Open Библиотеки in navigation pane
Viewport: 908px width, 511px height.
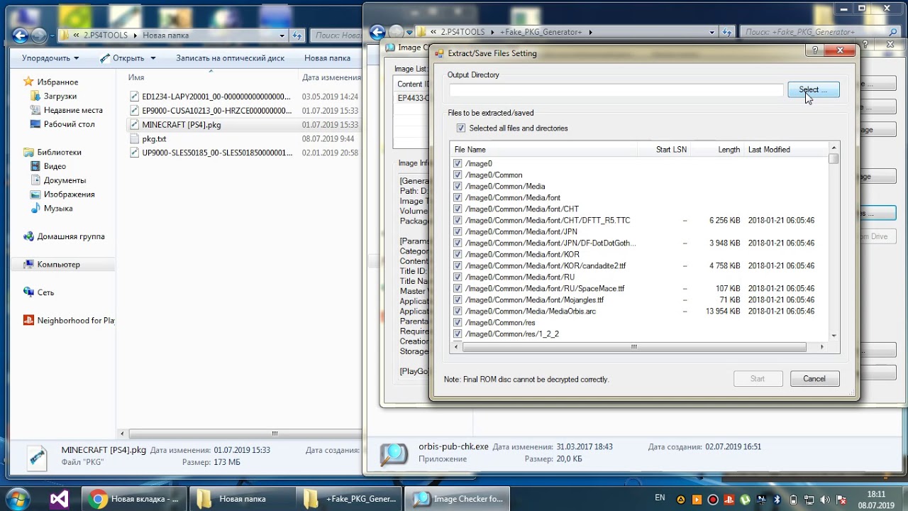pos(59,153)
